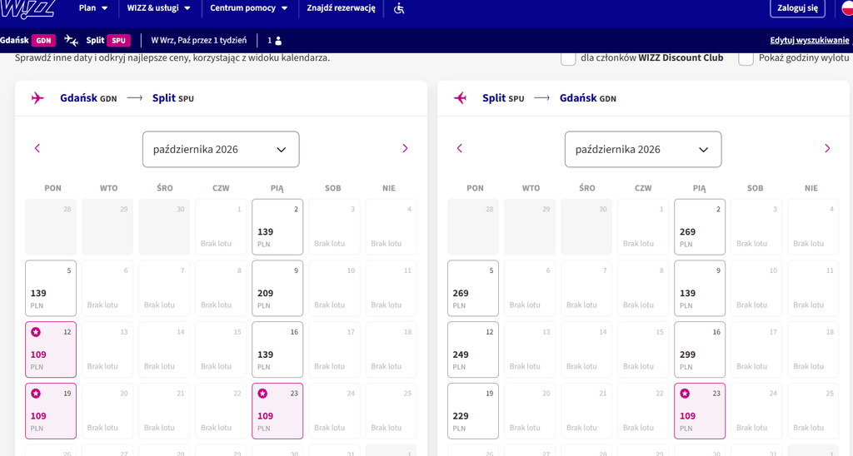Viewport: 853px width, 456px height.
Task: Click the 'Split SPU' outbound destination heading
Action: pos(173,98)
